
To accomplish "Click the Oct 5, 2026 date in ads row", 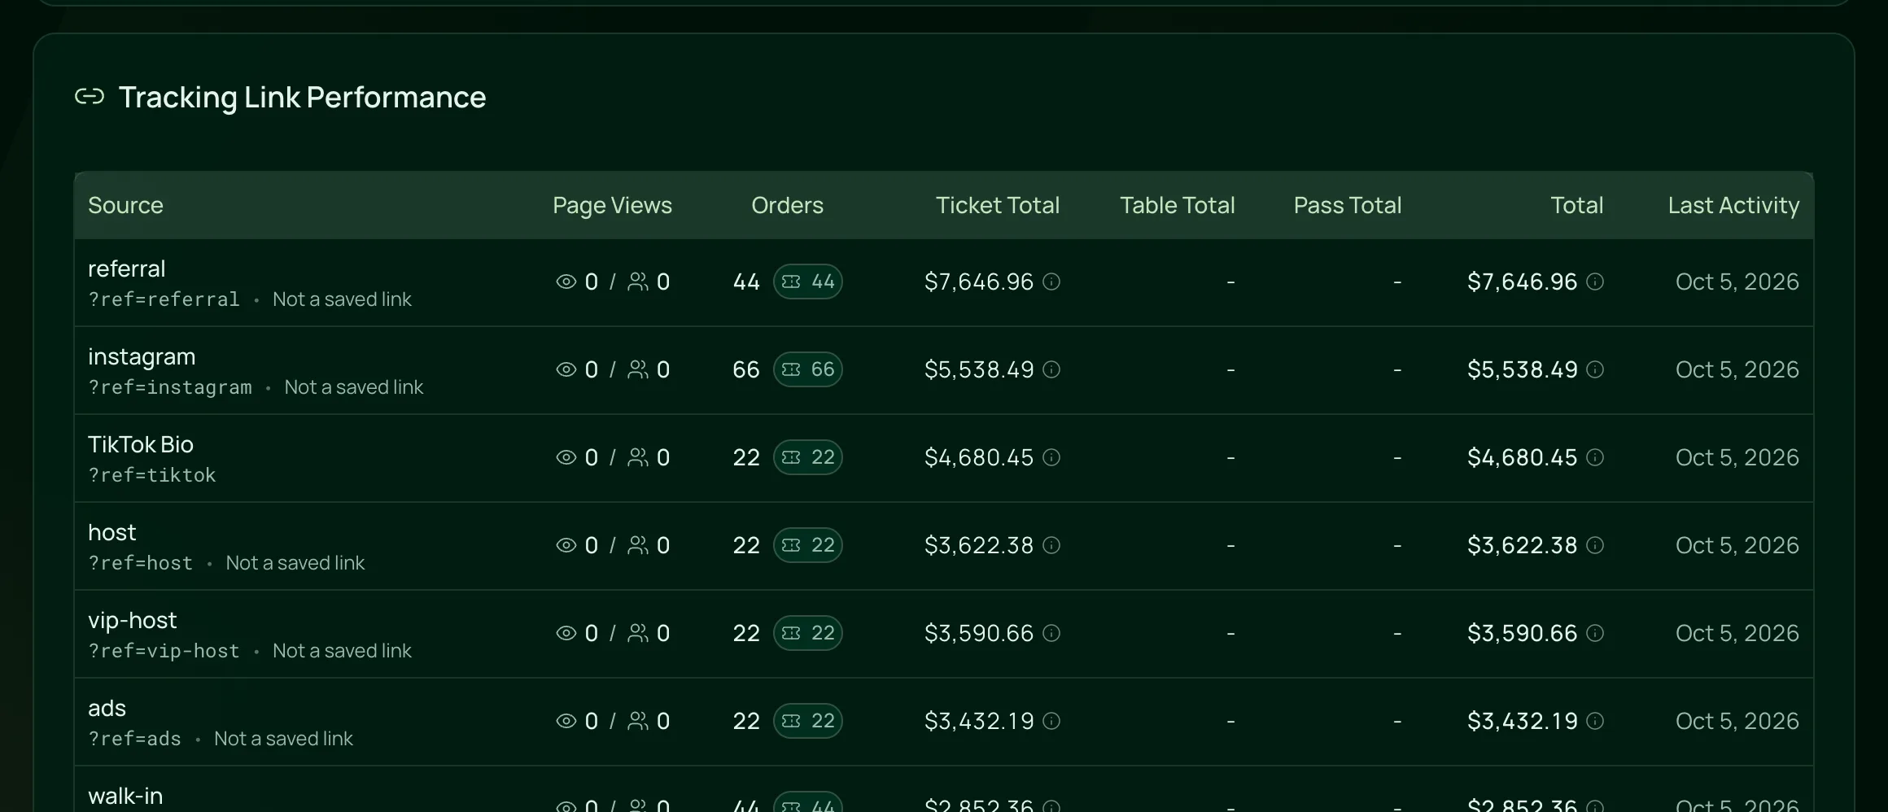I will pos(1737,721).
